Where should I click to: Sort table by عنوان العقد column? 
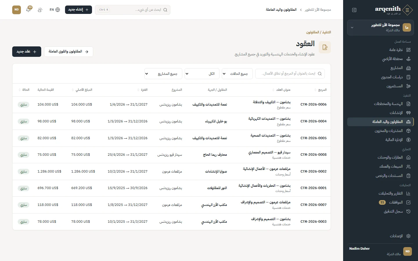coord(281,90)
